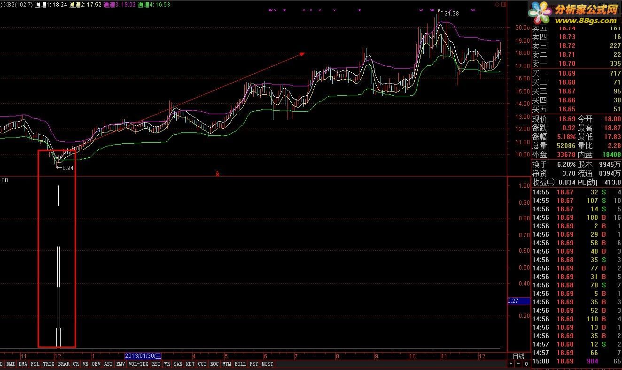The width and height of the screenshot is (622, 370).
Task: Switch to the DMA indicator tab
Action: click(23, 364)
